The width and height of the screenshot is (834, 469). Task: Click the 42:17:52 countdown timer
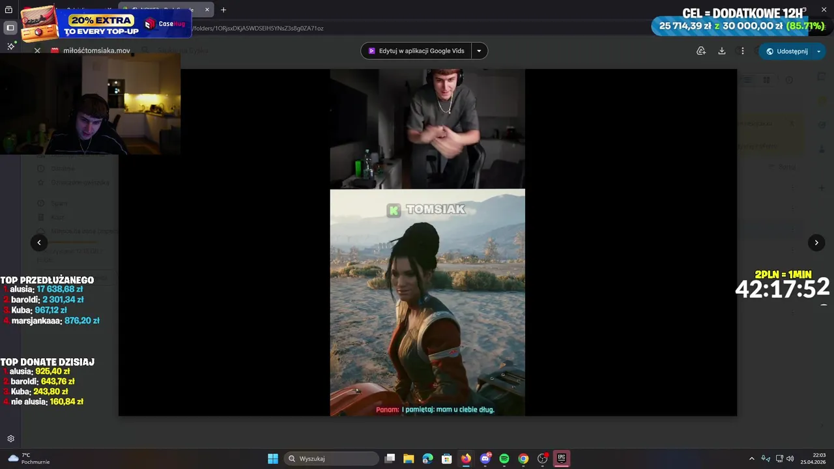pyautogui.click(x=783, y=289)
